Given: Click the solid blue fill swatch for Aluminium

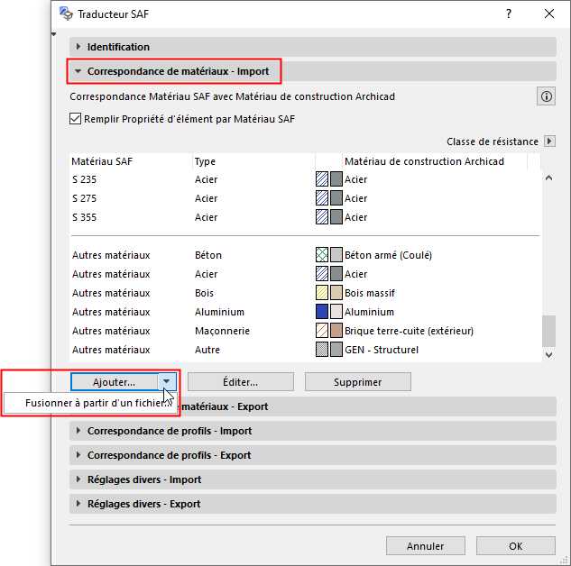Looking at the screenshot, I should [x=322, y=312].
